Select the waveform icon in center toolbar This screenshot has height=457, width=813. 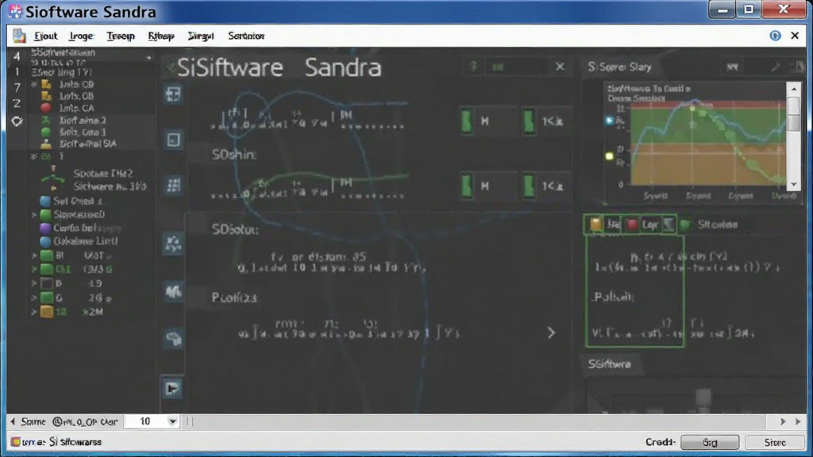(173, 292)
